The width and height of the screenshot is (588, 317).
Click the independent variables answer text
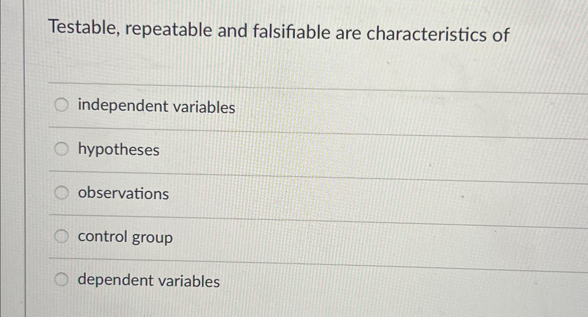156,107
